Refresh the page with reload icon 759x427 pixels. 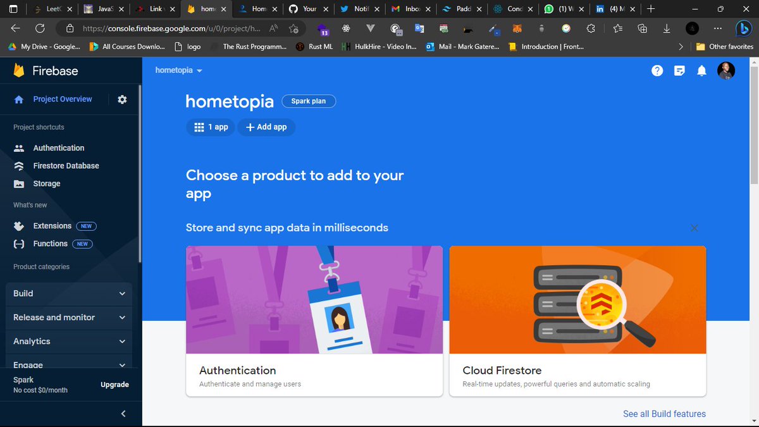click(40, 28)
